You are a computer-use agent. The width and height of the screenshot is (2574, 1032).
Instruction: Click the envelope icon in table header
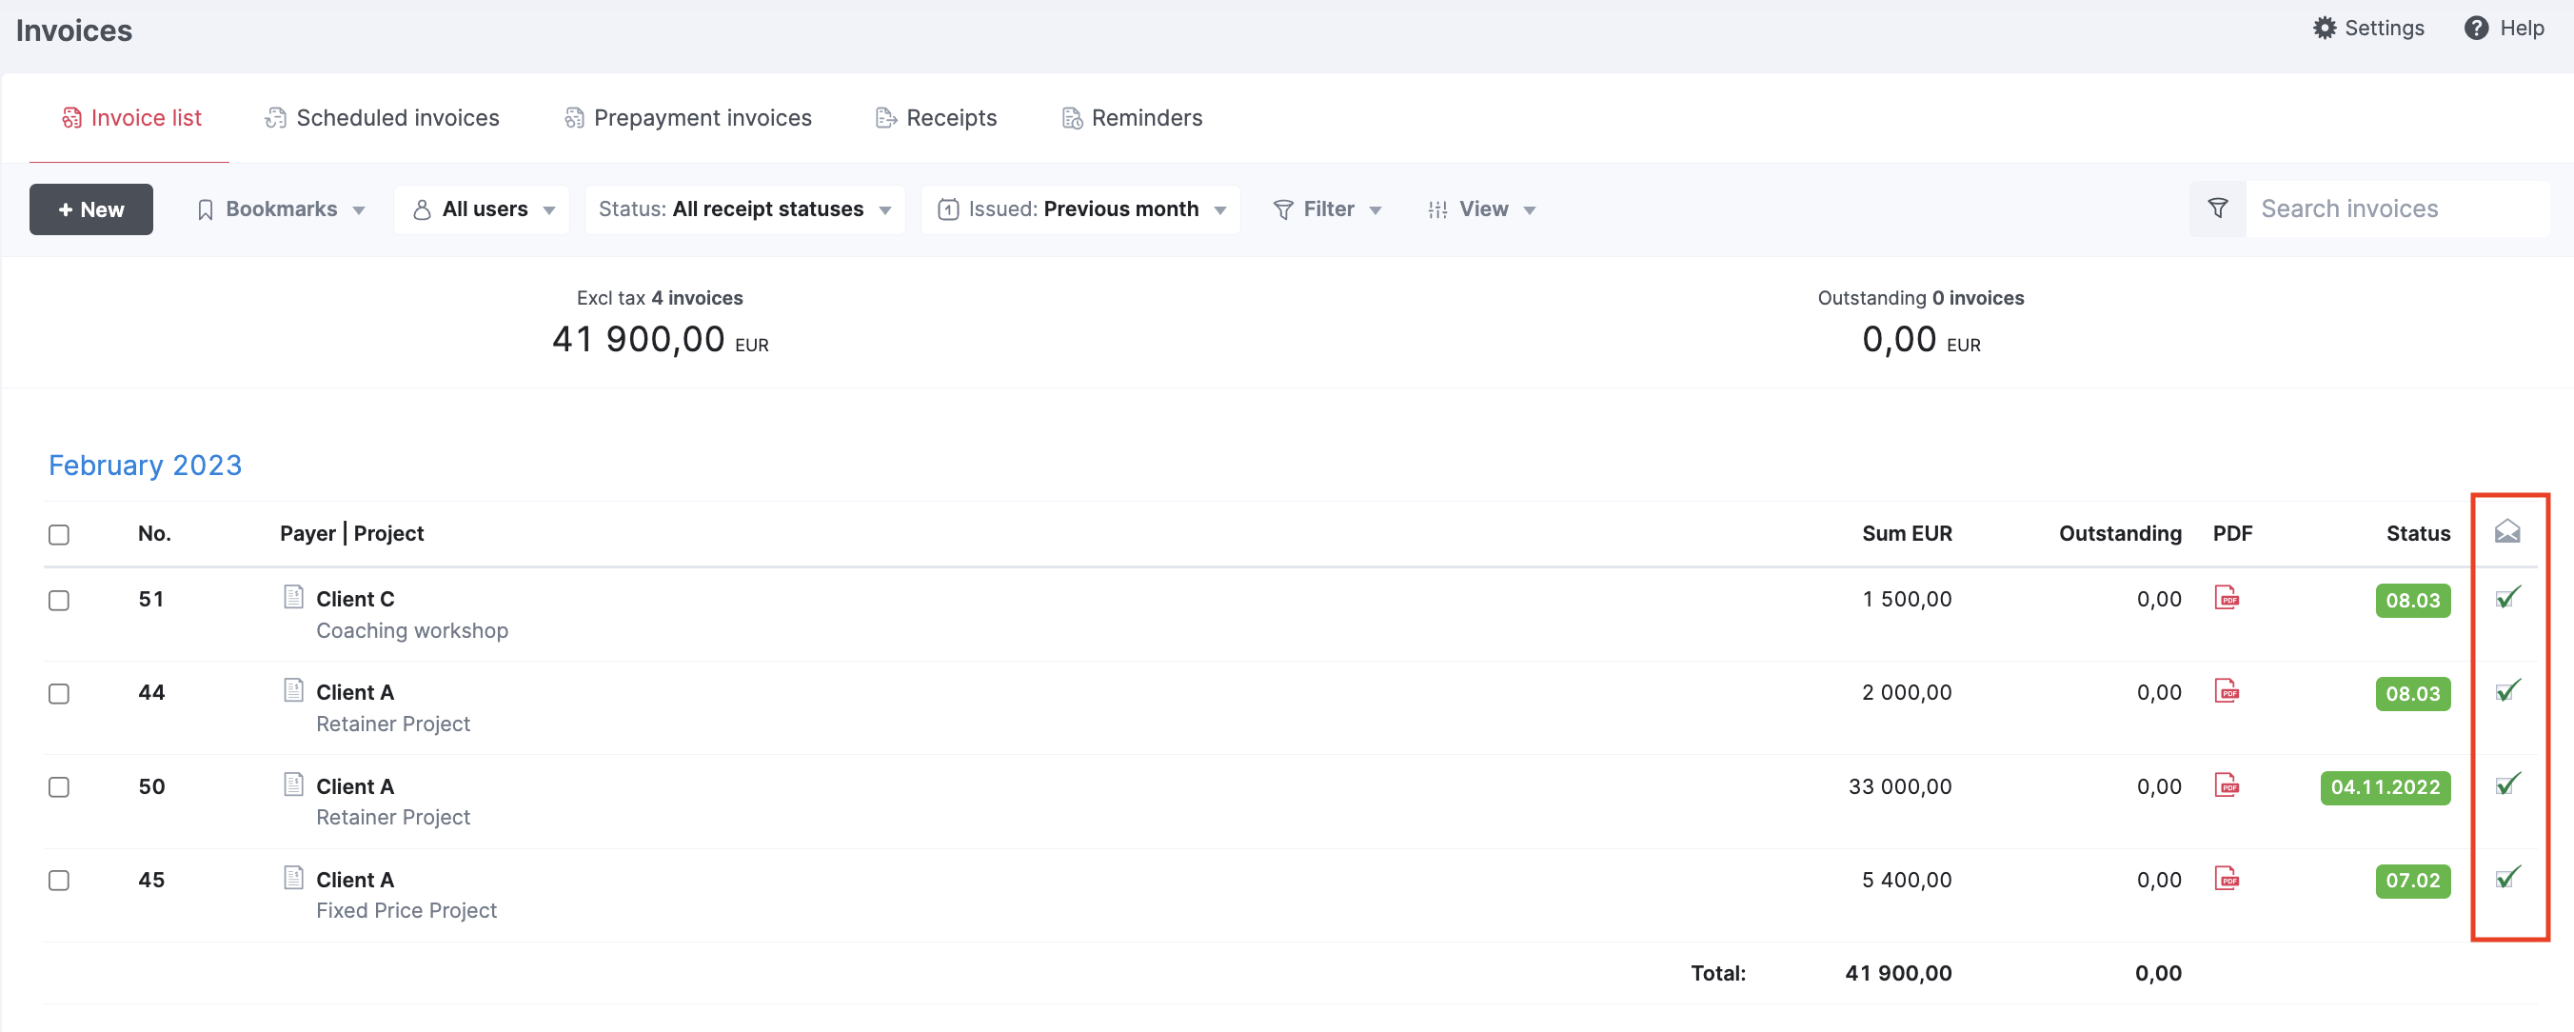pyautogui.click(x=2506, y=531)
